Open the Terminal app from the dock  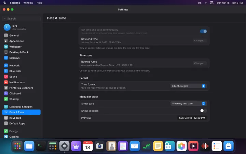tap(41, 146)
